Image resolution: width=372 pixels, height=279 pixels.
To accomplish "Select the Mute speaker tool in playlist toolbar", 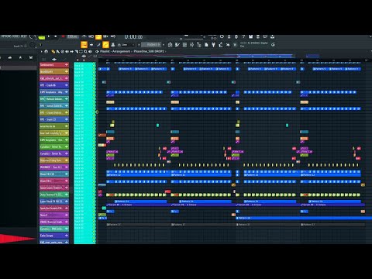I will tap(67, 51).
